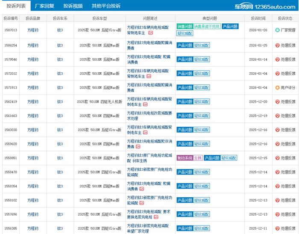Click purple 制动系统 tag on complaint 1558851

click(185, 158)
